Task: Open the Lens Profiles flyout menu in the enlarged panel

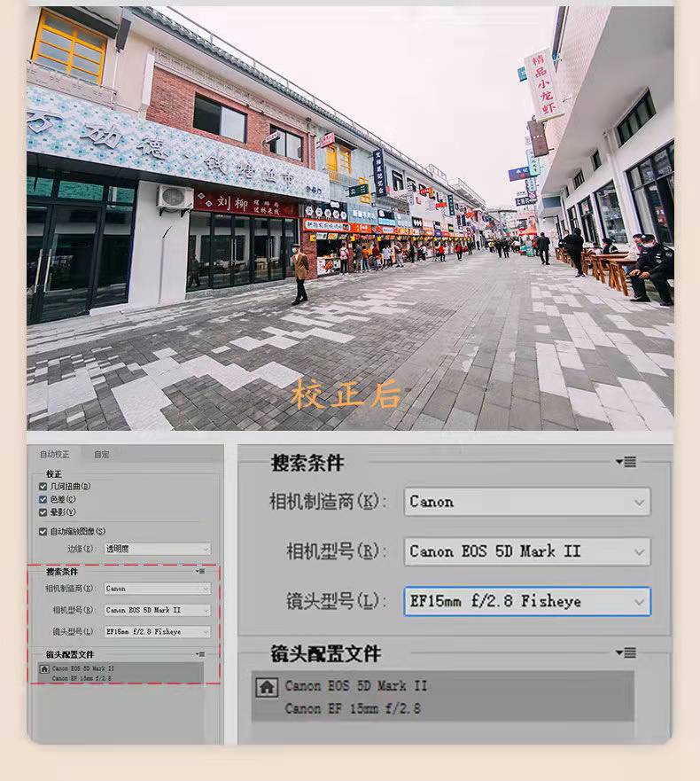Action: pos(626,652)
